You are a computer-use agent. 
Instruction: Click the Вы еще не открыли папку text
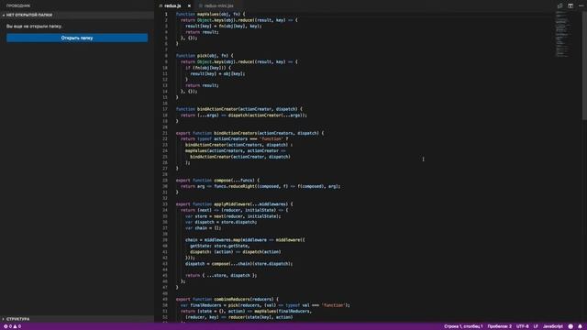click(34, 27)
